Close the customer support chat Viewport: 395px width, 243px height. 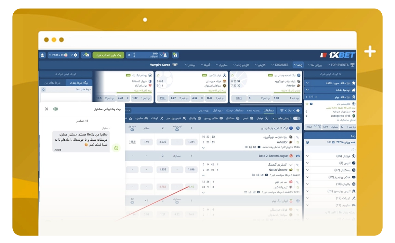pyautogui.click(x=47, y=109)
